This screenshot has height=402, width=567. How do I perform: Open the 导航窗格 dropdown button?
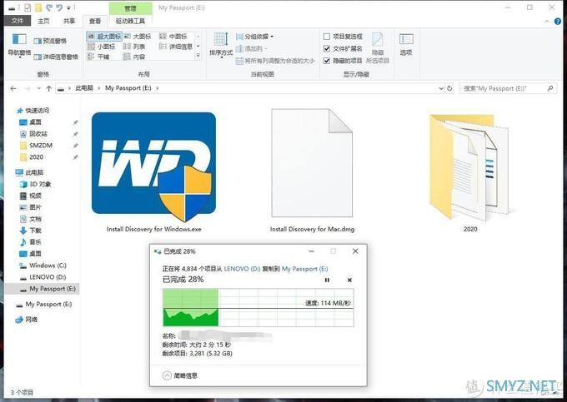coord(19,46)
